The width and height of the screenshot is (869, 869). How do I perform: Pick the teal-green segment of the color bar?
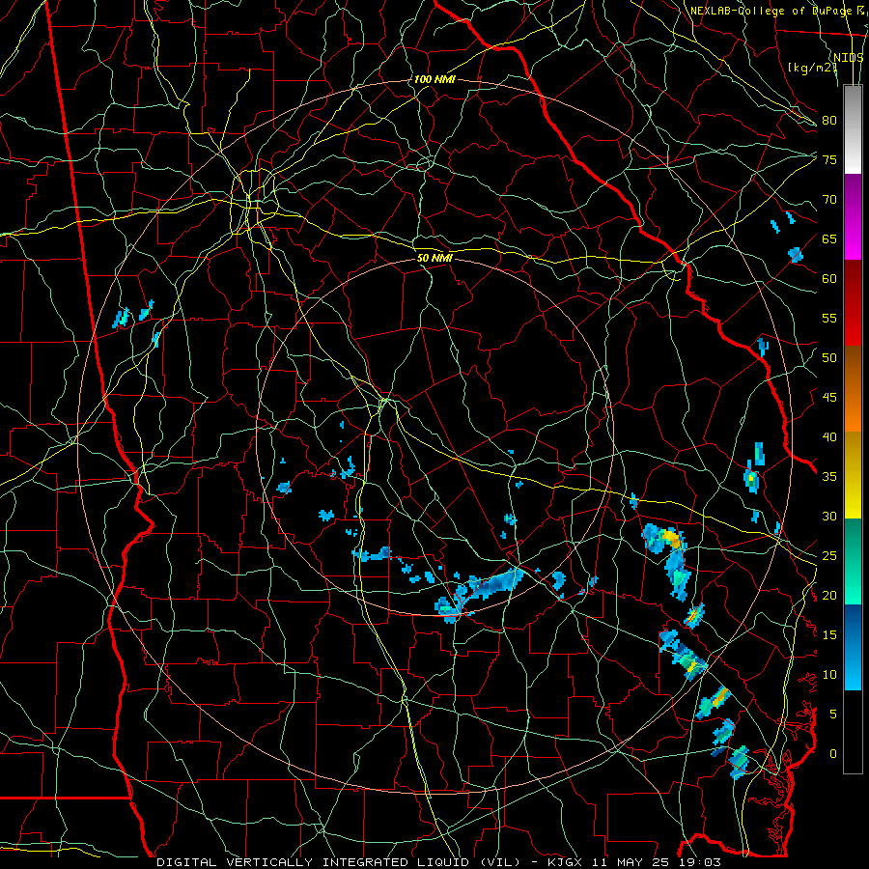(x=853, y=561)
